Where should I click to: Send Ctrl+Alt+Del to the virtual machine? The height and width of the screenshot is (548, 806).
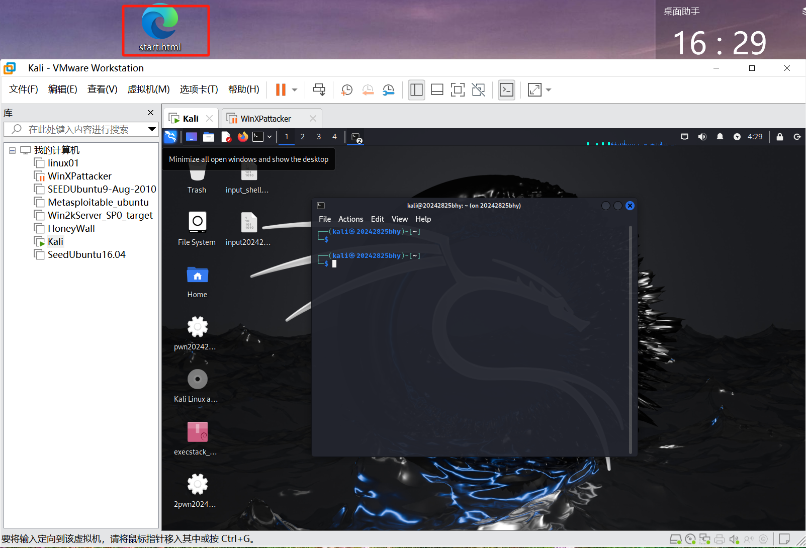coord(319,90)
